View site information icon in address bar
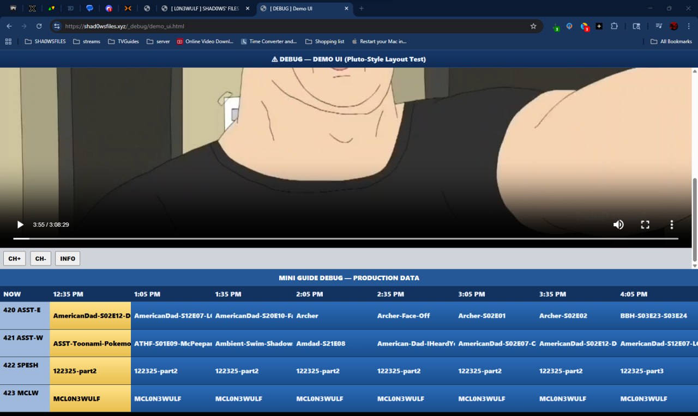Screen dimensions: 698x416 [57, 26]
